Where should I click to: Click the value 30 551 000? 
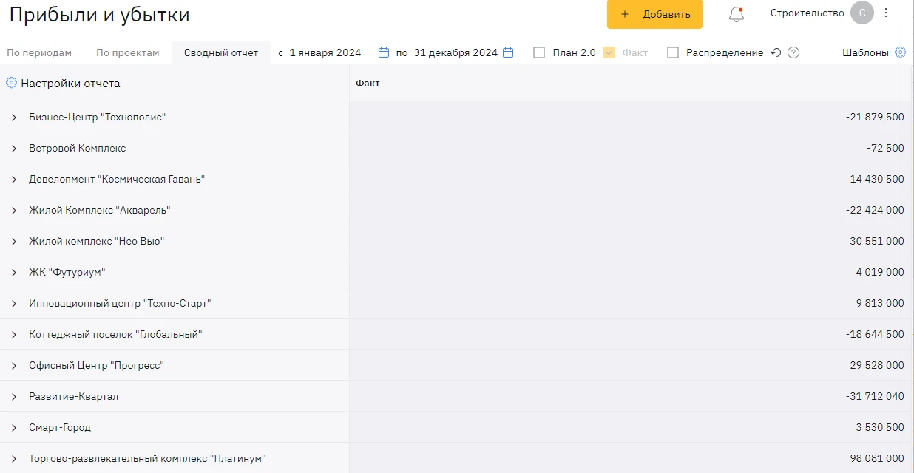[877, 242]
